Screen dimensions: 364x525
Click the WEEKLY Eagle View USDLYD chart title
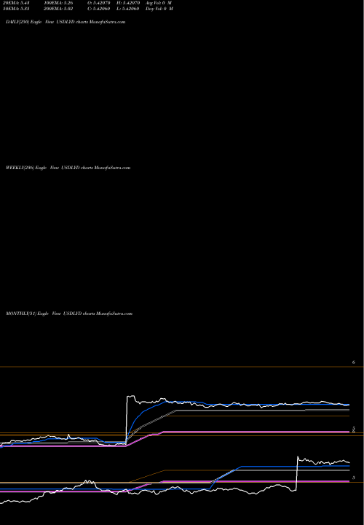coord(68,168)
